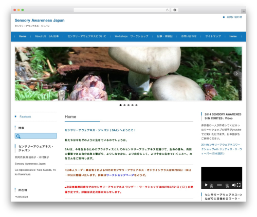
Task: Open the About US SAJ menu item
Action: (x=47, y=36)
